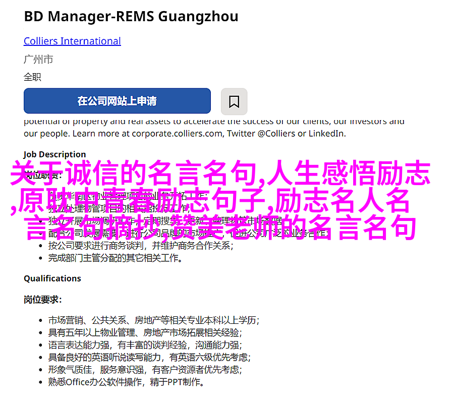Viewport: 454px width, 394px height.
Task: Click the 市场营销、公共关系 degree requirement bullet
Action: coord(154,320)
